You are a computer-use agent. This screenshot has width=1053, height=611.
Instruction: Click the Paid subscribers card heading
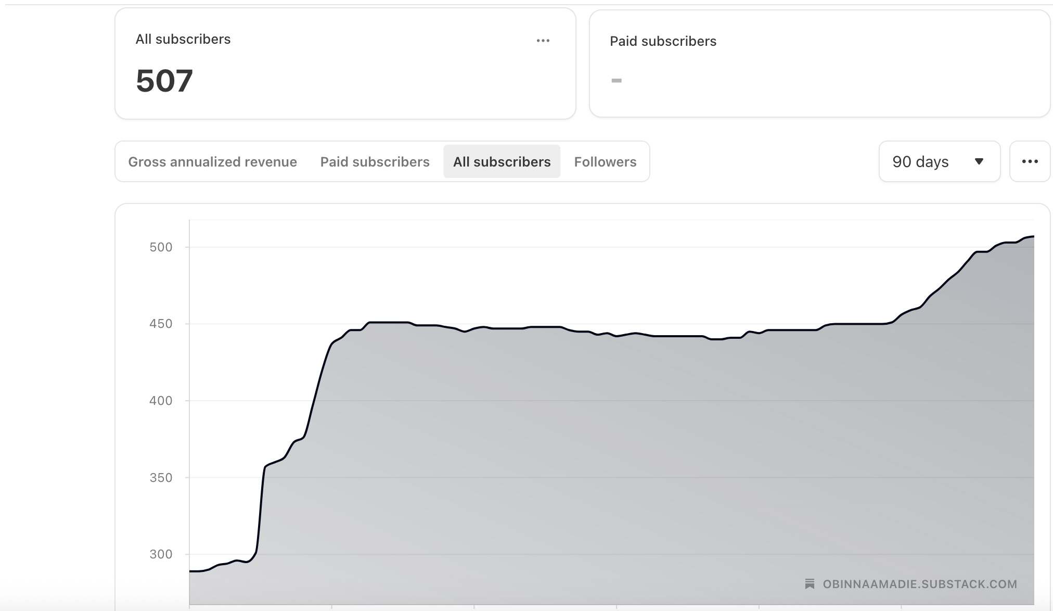(x=663, y=41)
